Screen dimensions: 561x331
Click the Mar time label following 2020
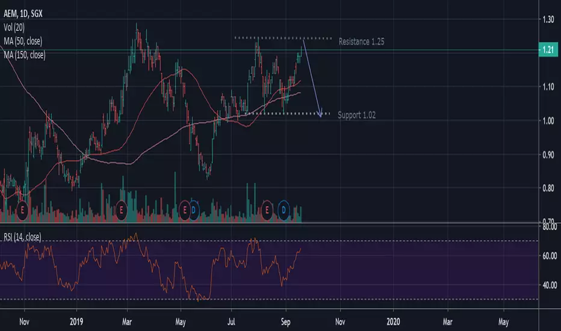448,322
